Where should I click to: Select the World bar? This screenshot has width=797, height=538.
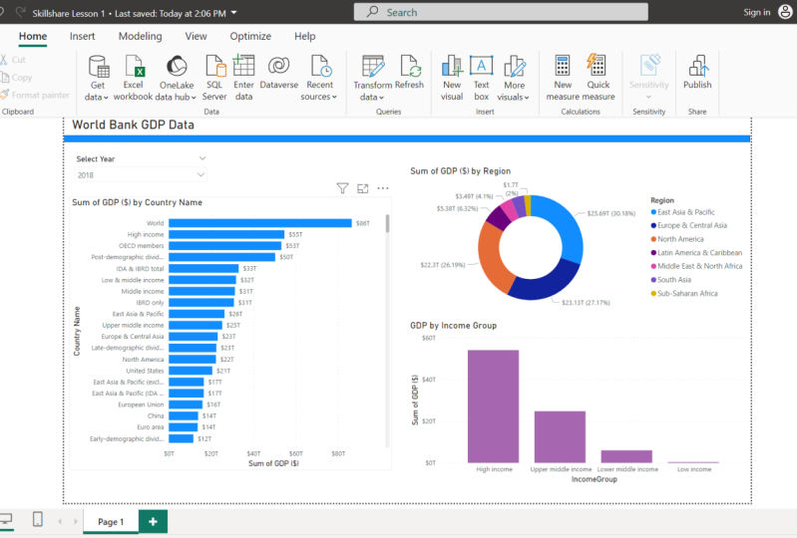pyautogui.click(x=260, y=223)
